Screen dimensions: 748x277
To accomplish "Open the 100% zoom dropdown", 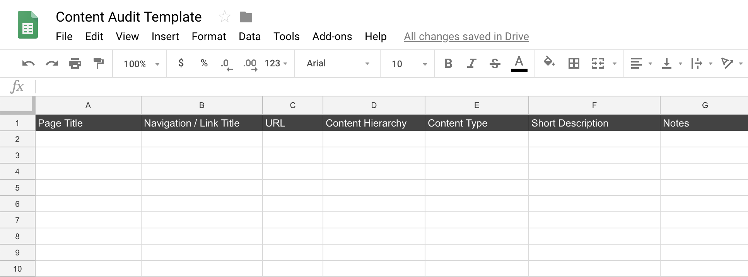I will click(141, 64).
